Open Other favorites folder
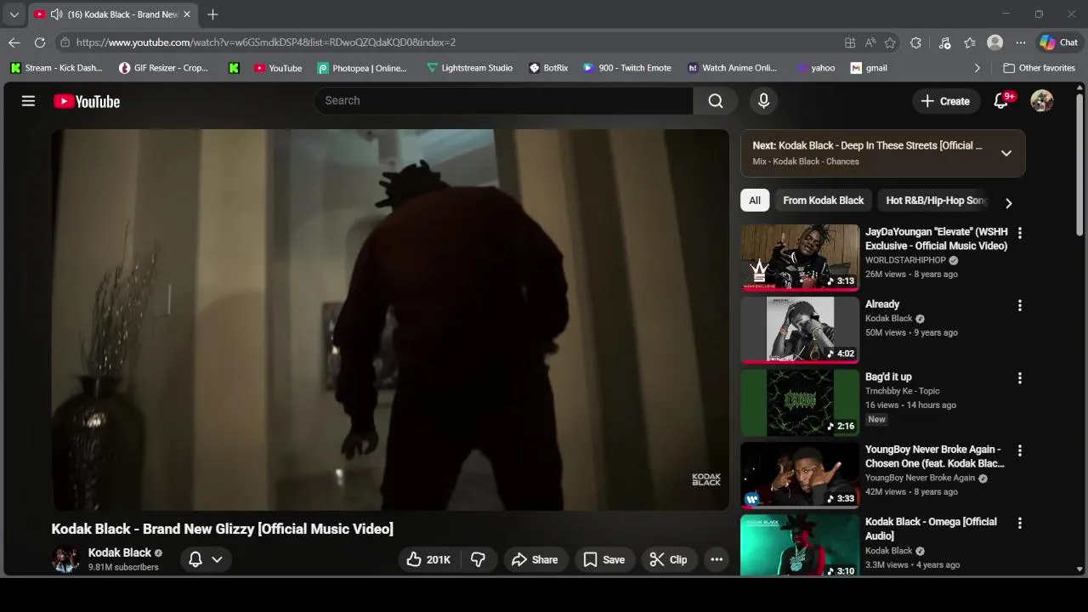 [x=1039, y=68]
